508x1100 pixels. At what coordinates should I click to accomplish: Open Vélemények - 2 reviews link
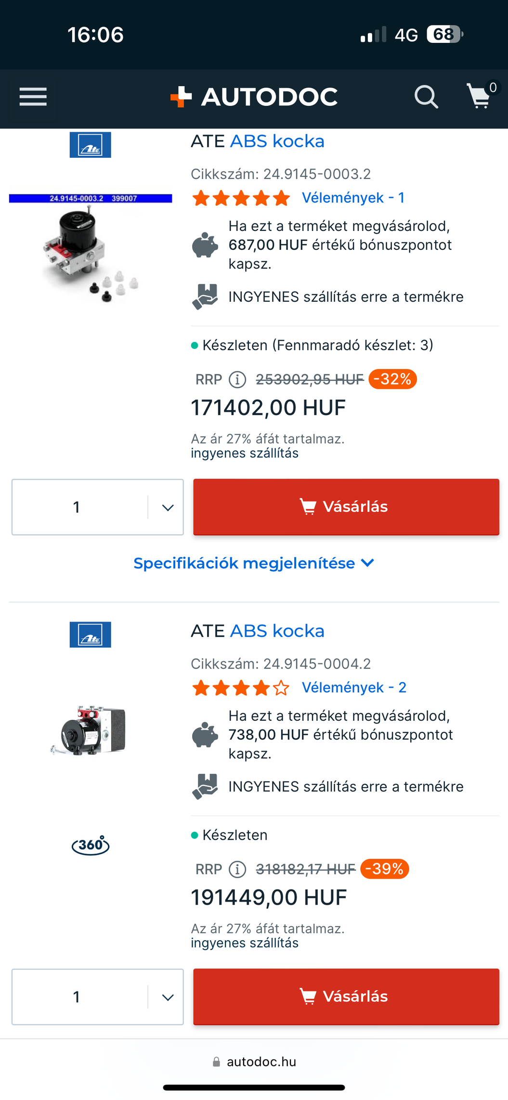(x=354, y=688)
